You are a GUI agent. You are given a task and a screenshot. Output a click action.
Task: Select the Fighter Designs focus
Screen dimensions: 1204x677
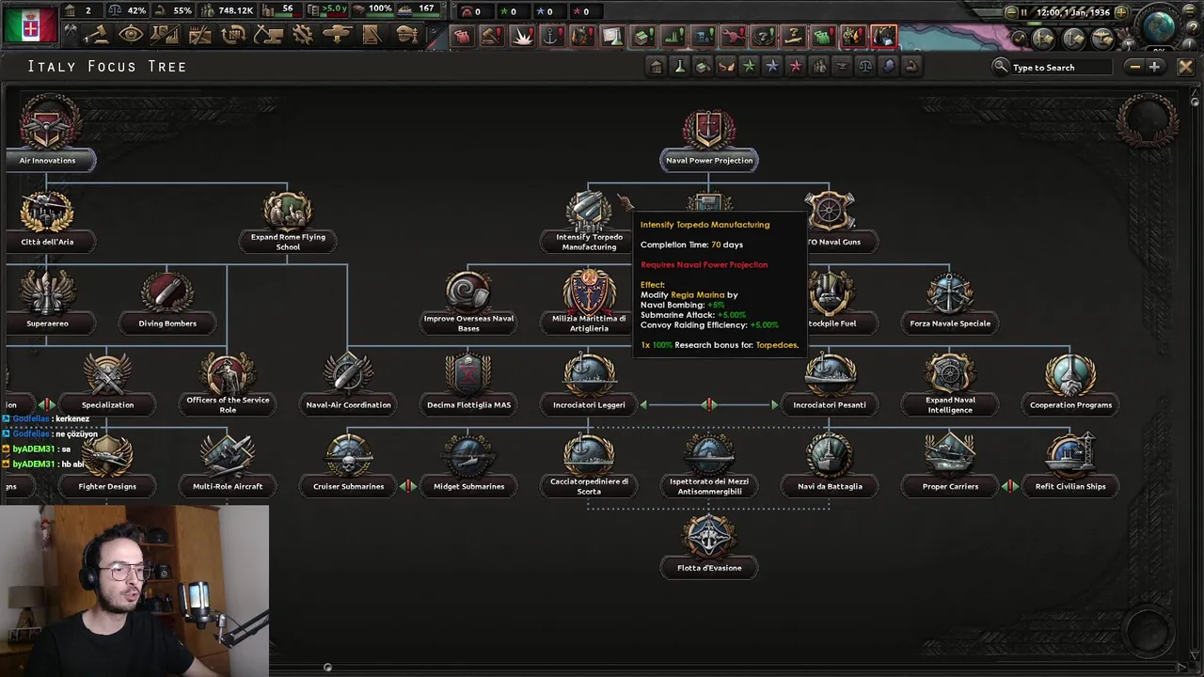click(107, 467)
